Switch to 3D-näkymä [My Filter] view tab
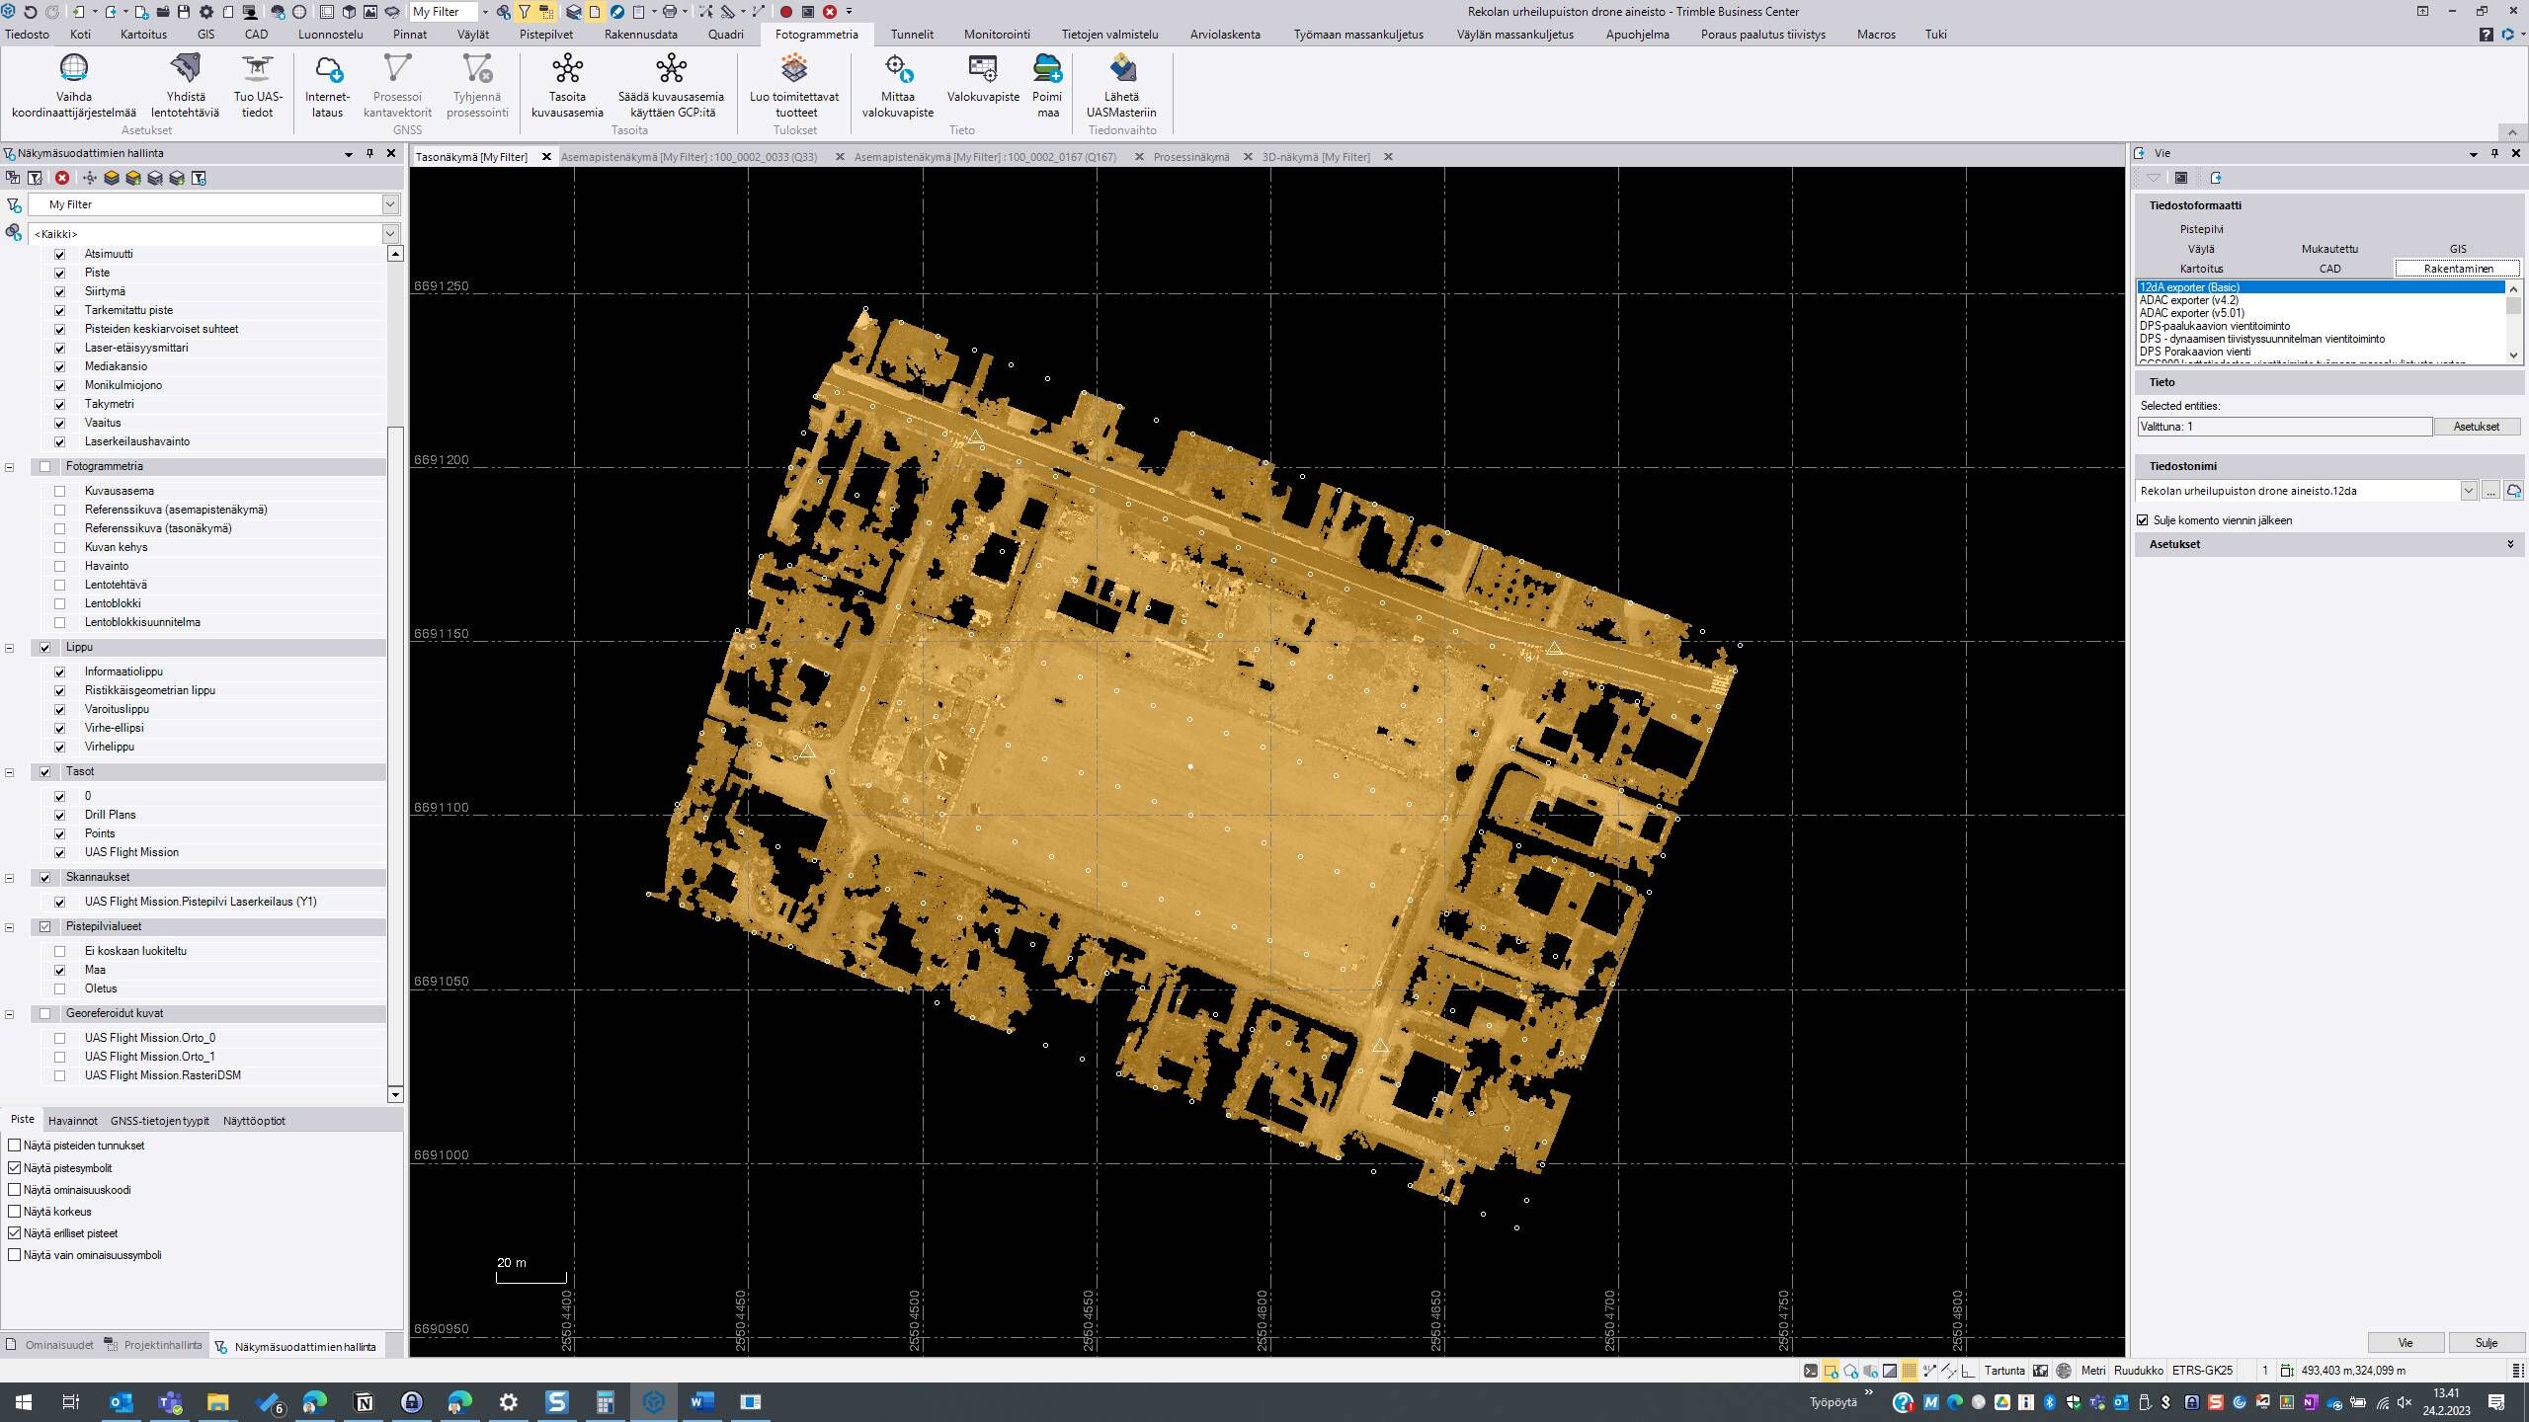 [x=1316, y=157]
